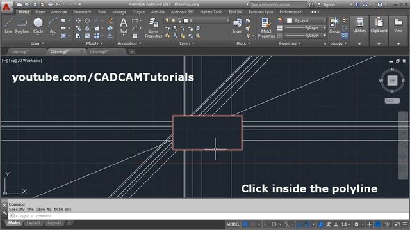Toggle Clean Screen in status bar
410x230 pixels.
point(397,224)
